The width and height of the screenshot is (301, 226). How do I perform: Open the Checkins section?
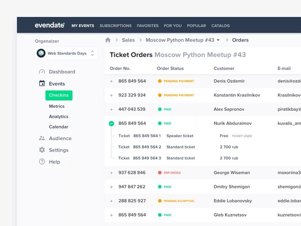point(59,95)
